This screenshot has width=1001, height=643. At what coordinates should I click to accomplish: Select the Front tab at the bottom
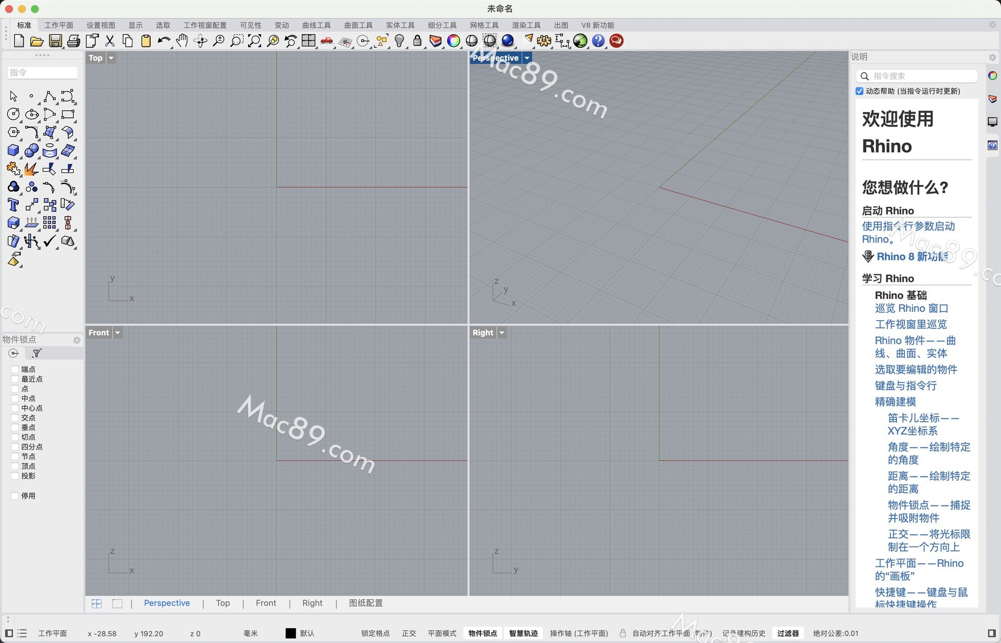coord(266,603)
